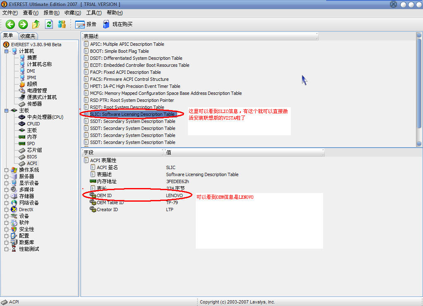Click the 字段 column header
This screenshot has height=306, width=423.
122,153
